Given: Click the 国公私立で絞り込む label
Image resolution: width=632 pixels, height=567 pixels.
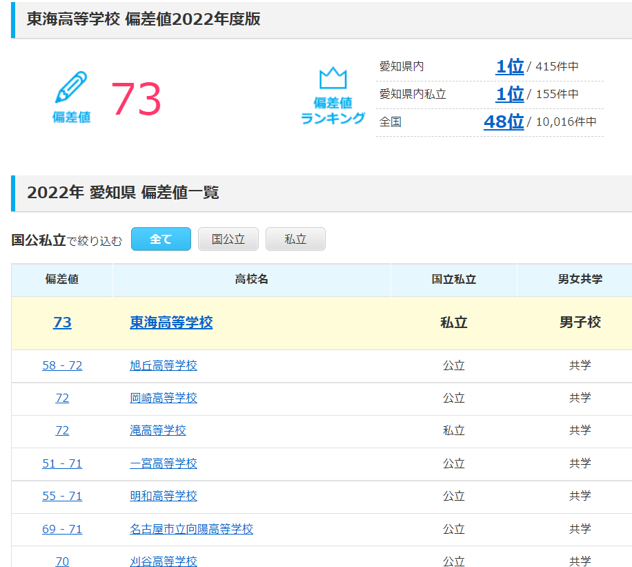Looking at the screenshot, I should point(66,240).
